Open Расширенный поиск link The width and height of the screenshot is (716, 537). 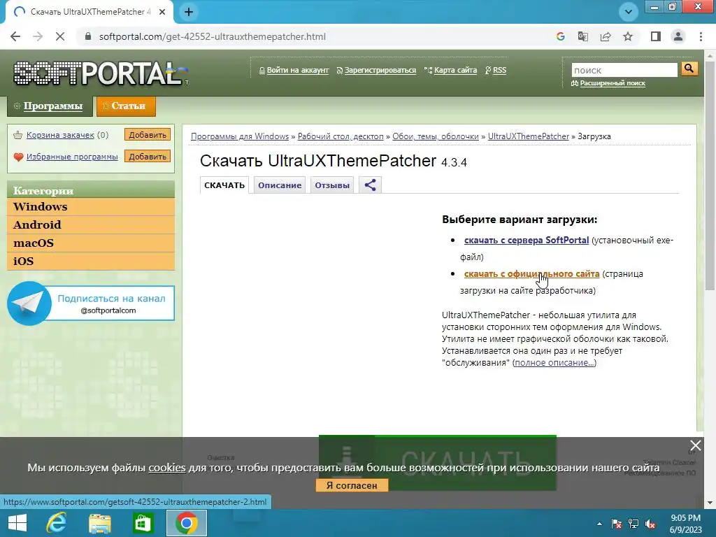click(613, 83)
